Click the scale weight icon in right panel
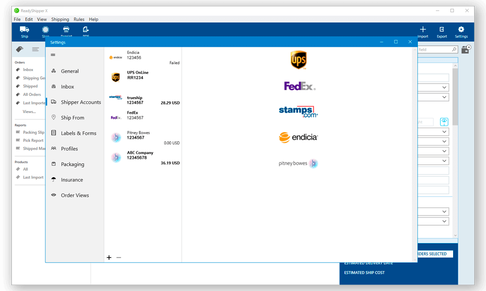Viewport: 486px width, 291px height. point(444,122)
